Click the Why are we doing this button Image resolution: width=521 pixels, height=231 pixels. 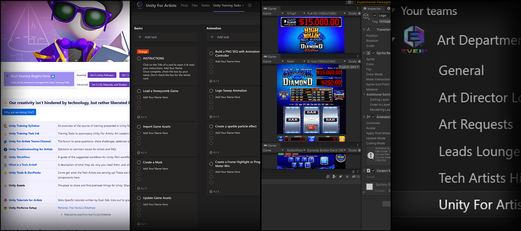pyautogui.click(x=19, y=112)
